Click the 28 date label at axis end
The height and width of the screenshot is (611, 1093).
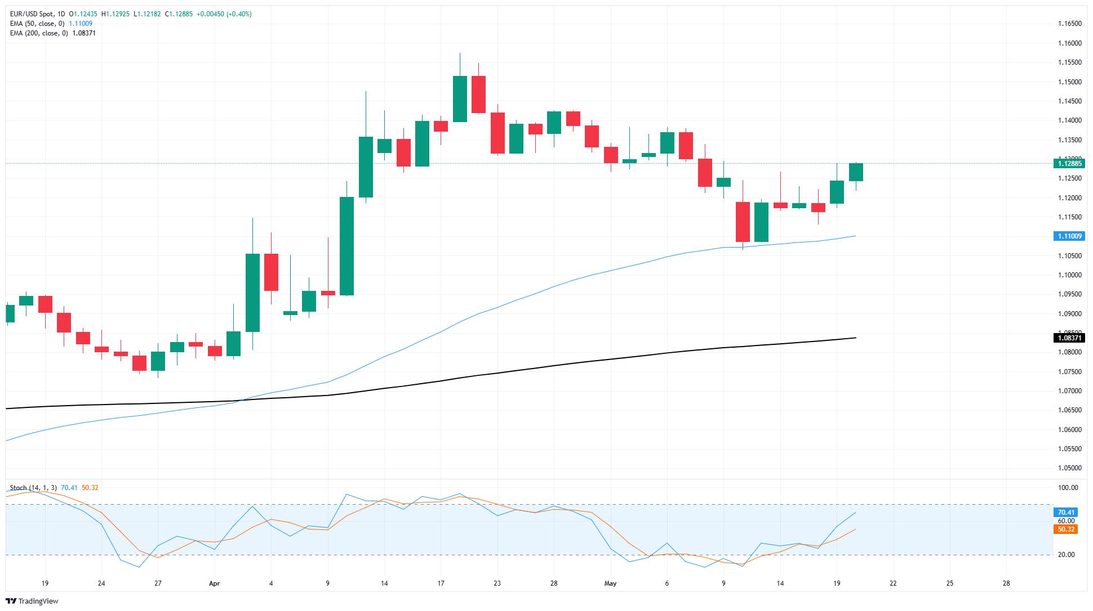[x=1006, y=583]
